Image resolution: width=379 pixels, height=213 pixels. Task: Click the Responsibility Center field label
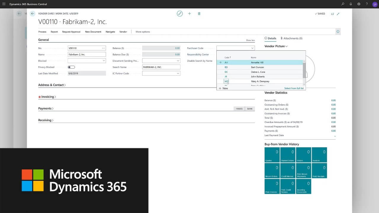198,54
